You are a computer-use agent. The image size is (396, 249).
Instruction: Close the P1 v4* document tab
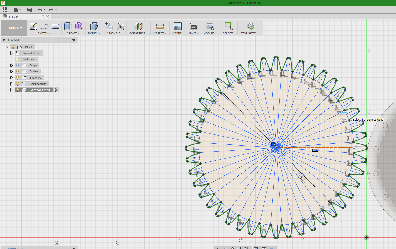48,16
